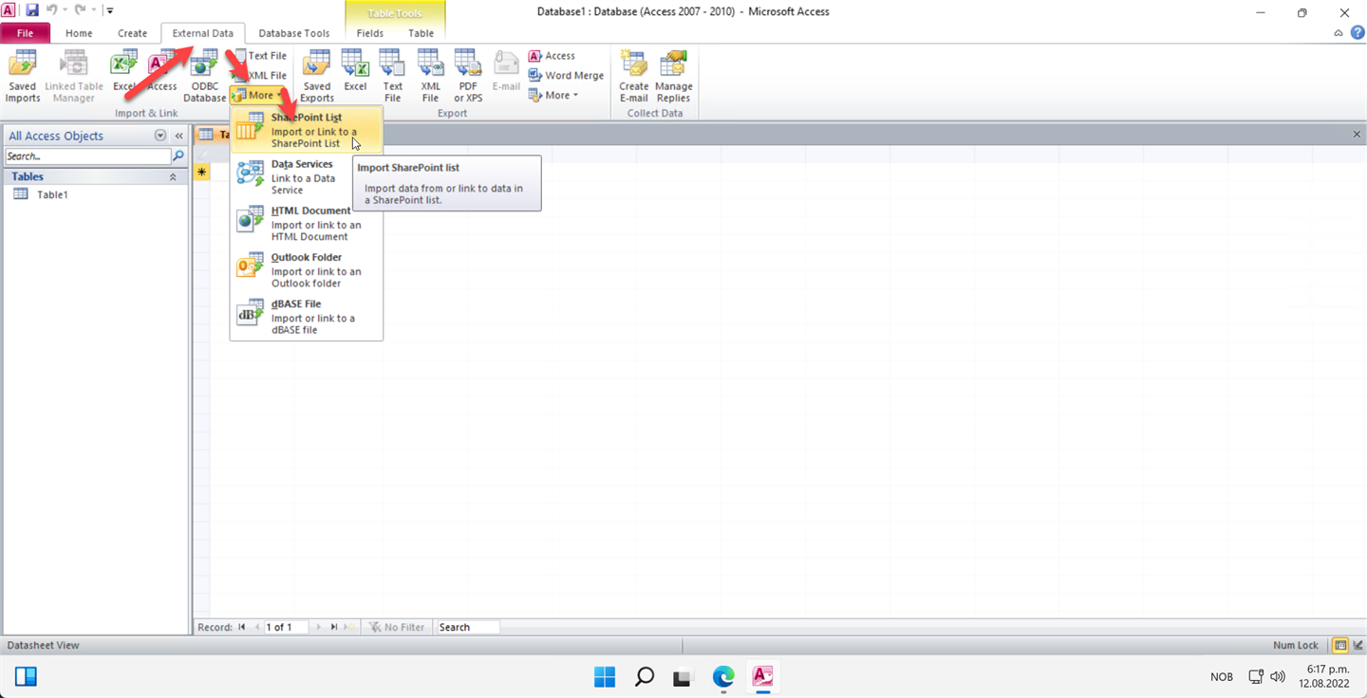Image resolution: width=1367 pixels, height=698 pixels.
Task: Open taskbar Search
Action: point(645,677)
